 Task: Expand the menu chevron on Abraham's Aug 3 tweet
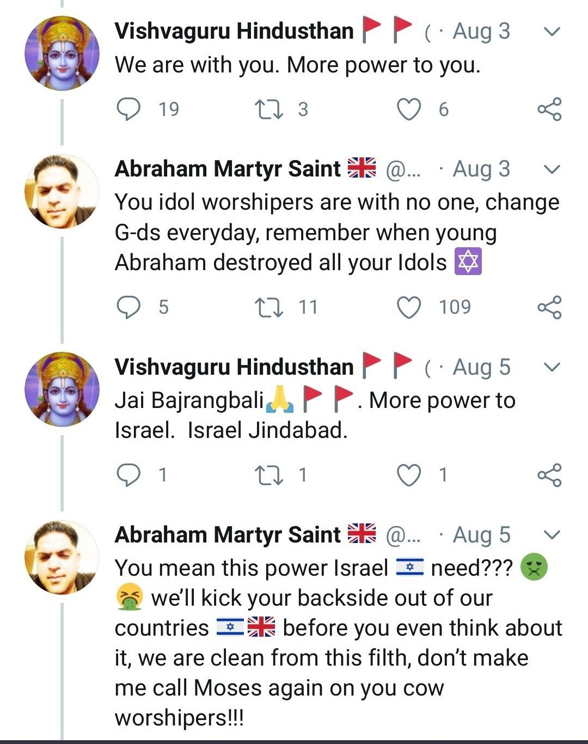point(552,169)
